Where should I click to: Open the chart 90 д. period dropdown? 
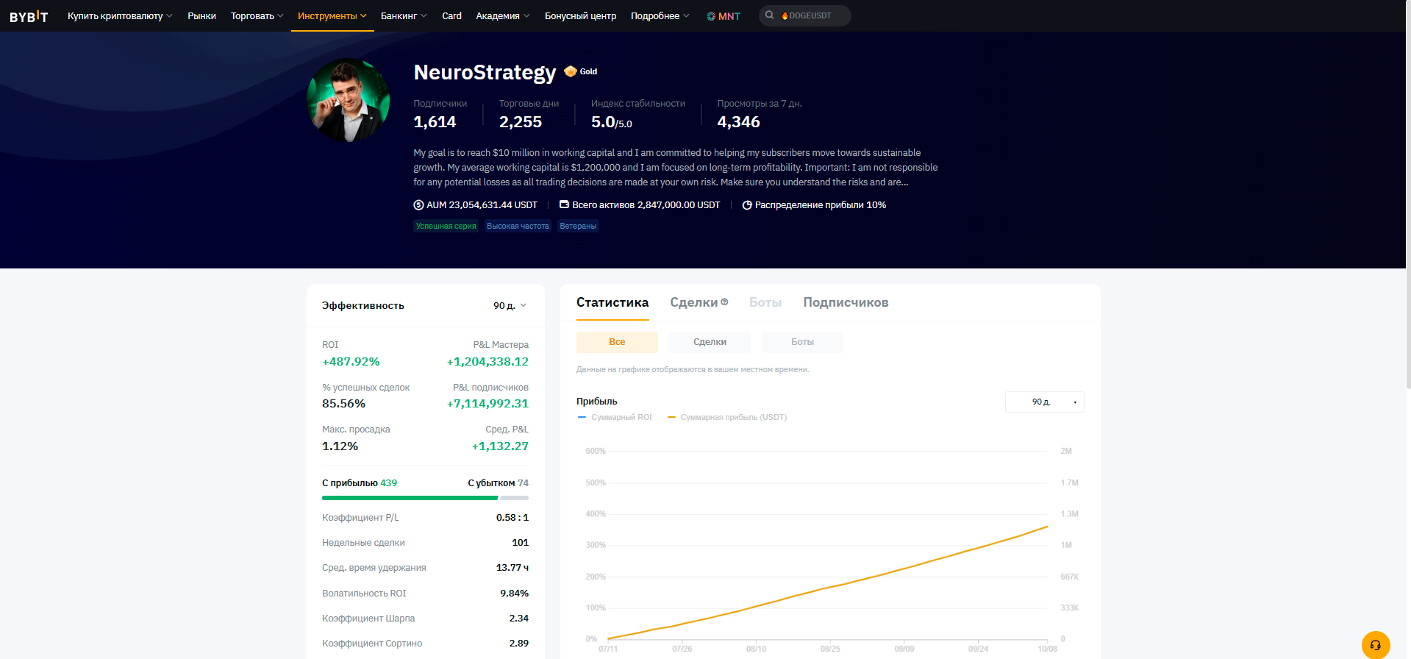coord(1044,402)
